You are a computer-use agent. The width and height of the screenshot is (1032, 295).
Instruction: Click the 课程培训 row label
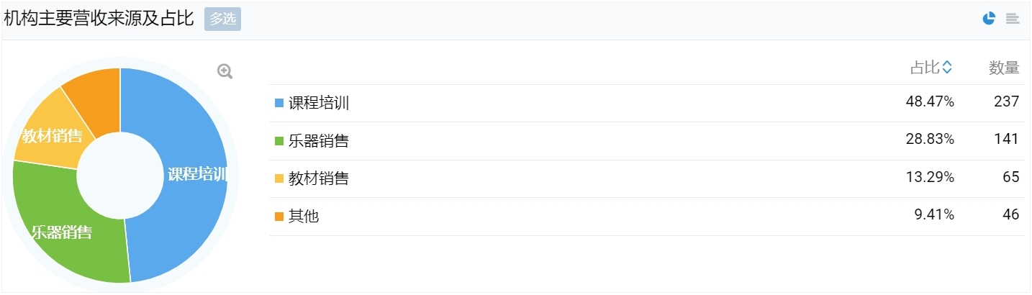(319, 103)
